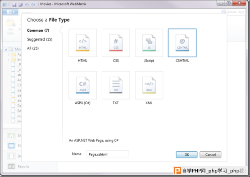Show the All (25) file types
This screenshot has width=250, height=177.
tap(33, 48)
